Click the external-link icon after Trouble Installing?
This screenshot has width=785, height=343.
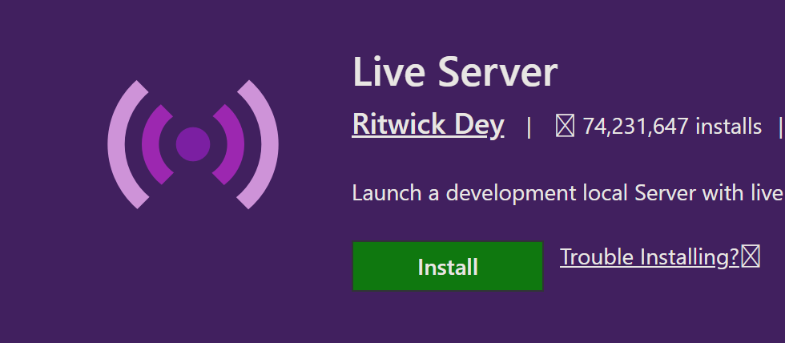pyautogui.click(x=751, y=257)
